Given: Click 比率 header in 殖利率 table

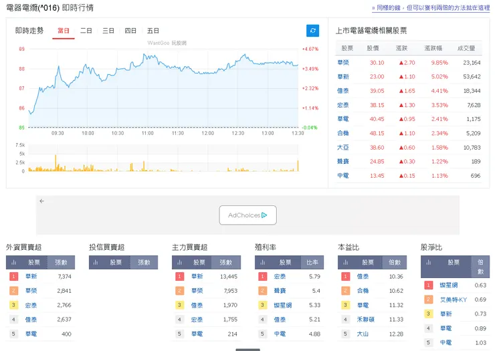Looking at the screenshot, I should [312, 262].
